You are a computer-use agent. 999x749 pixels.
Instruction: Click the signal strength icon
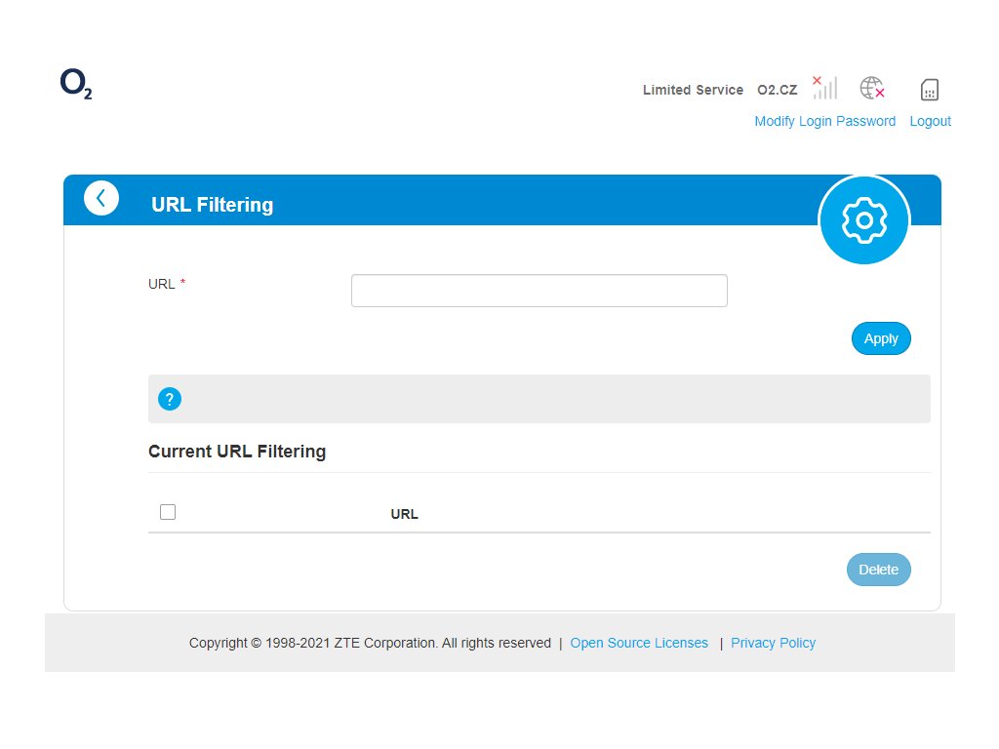(824, 88)
